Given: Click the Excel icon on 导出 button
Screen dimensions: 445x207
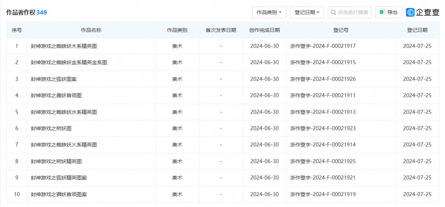Looking at the screenshot, I should coord(382,12).
